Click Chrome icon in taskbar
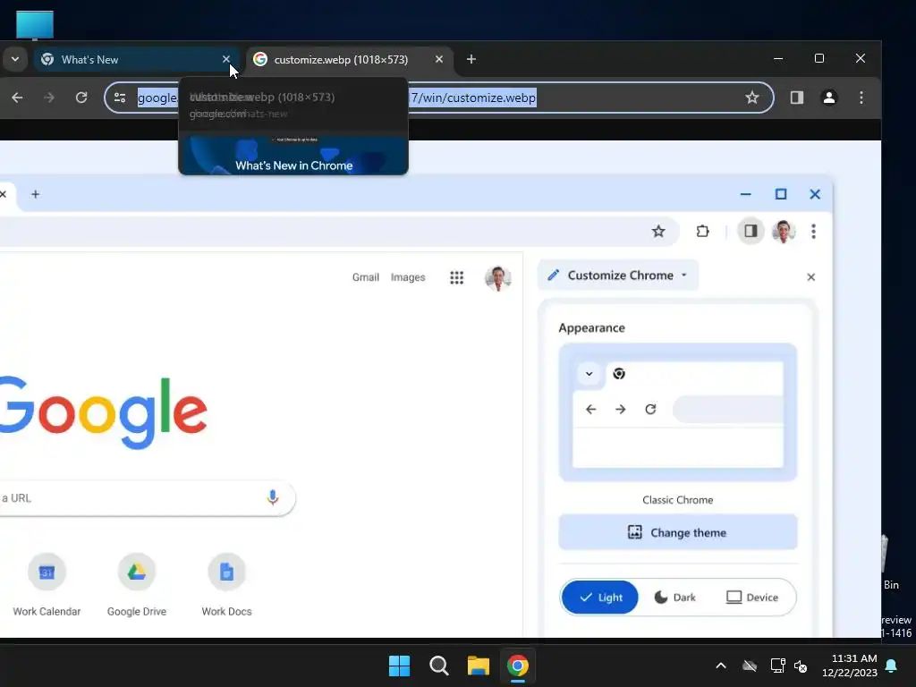Image resolution: width=916 pixels, height=687 pixels. (518, 666)
